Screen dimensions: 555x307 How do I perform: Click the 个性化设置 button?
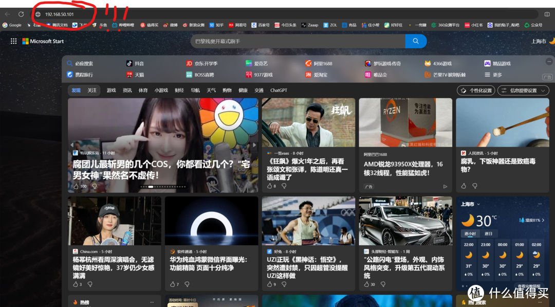(x=475, y=90)
